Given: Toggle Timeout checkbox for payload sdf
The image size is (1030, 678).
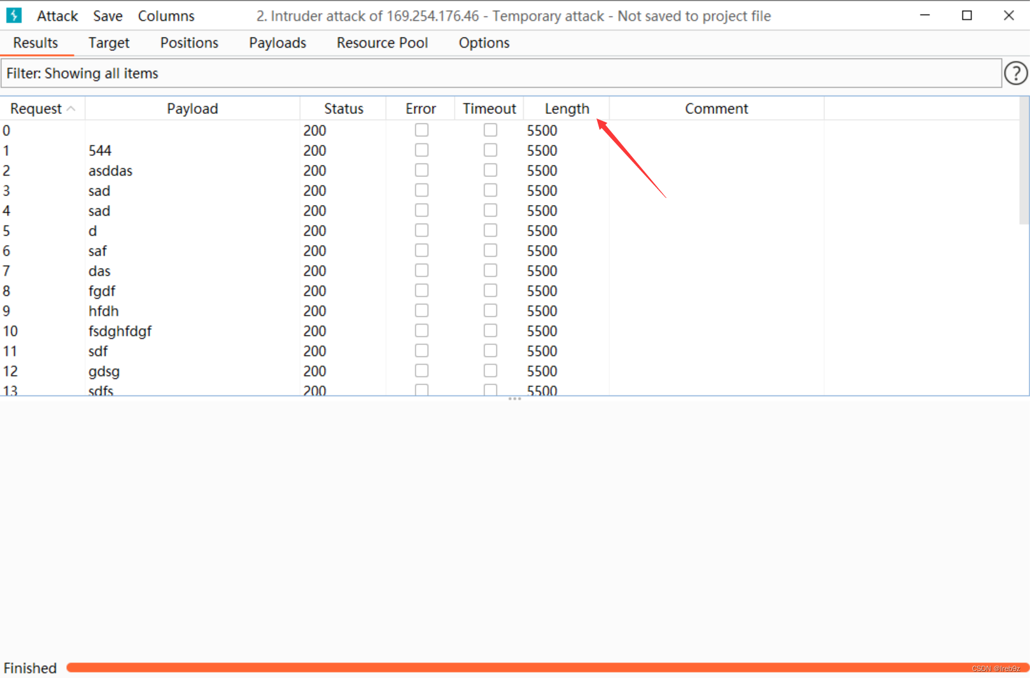Looking at the screenshot, I should (490, 351).
